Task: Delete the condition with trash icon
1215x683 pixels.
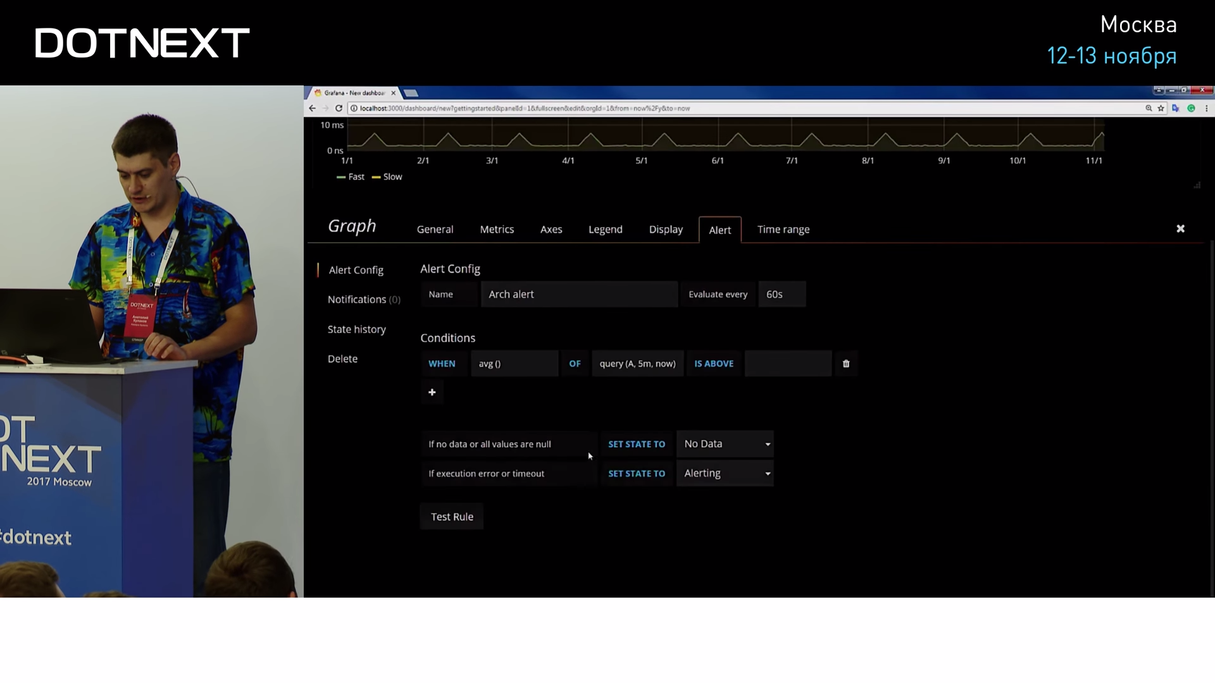Action: point(846,364)
